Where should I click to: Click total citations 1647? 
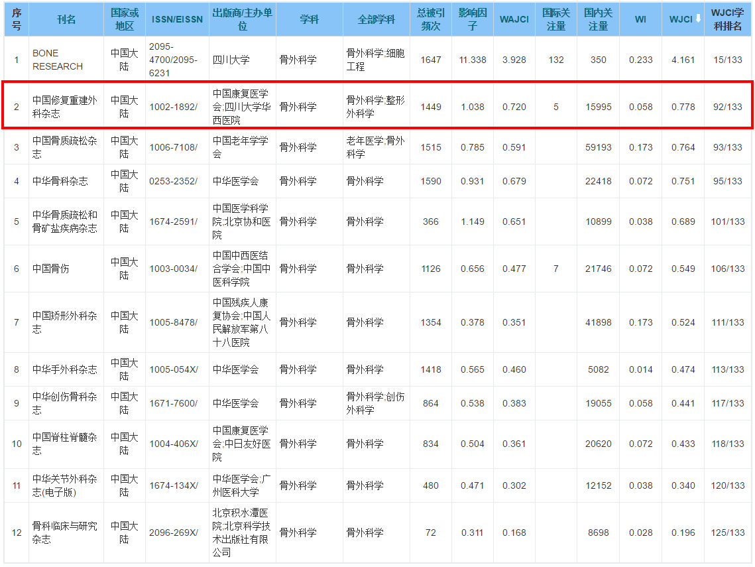click(x=431, y=60)
